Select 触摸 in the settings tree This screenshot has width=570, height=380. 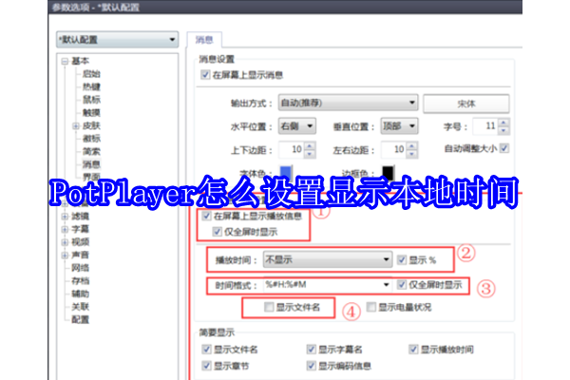point(91,112)
